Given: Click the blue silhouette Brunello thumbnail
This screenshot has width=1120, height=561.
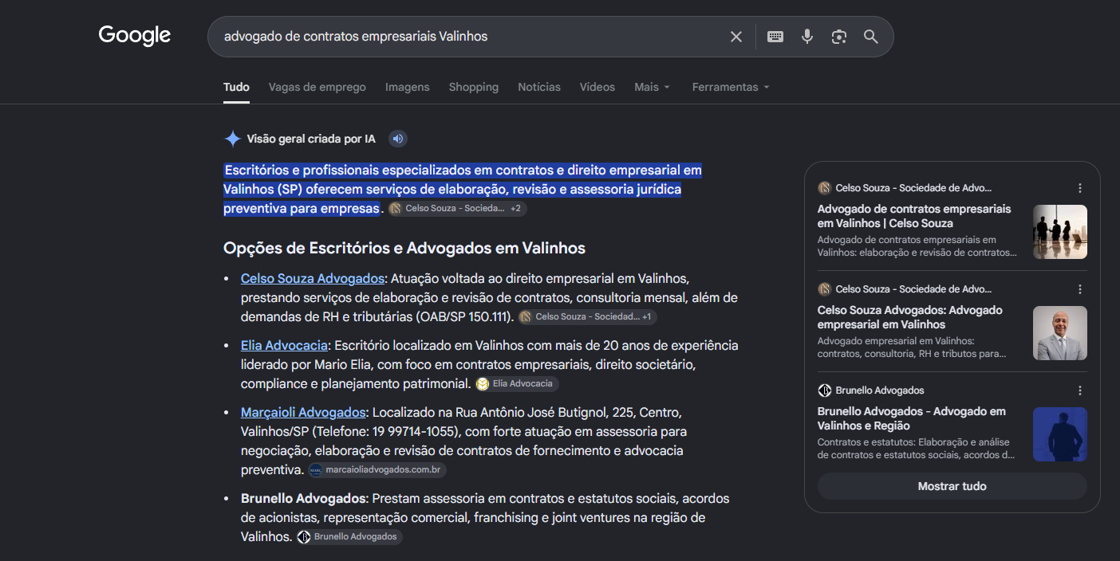Looking at the screenshot, I should [x=1060, y=434].
